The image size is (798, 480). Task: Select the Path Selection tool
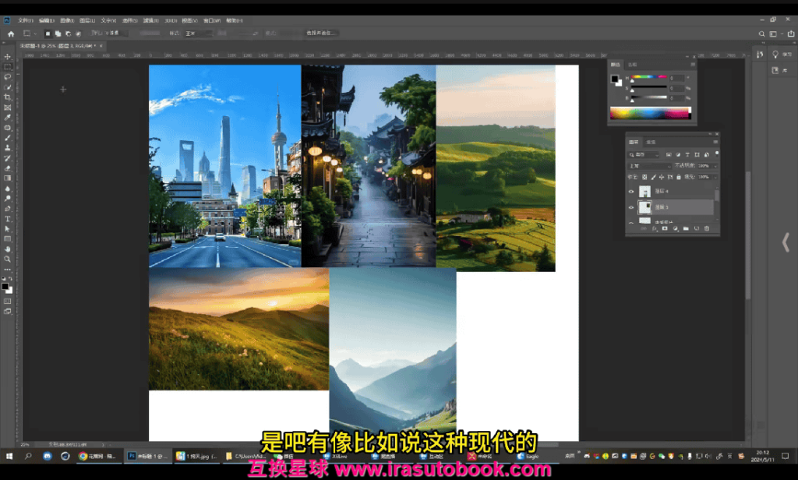pos(8,229)
